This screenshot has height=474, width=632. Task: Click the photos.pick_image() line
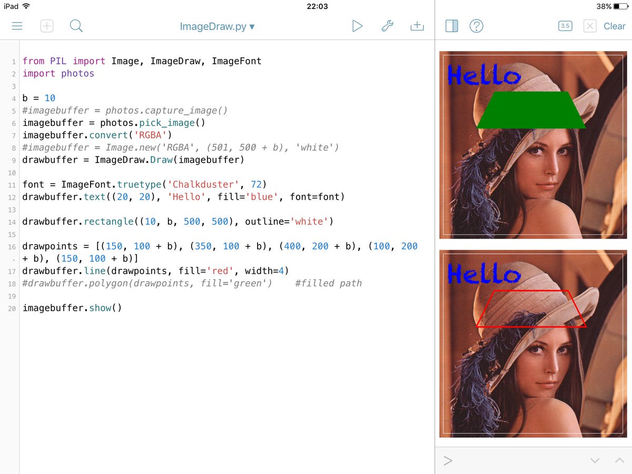[x=114, y=123]
